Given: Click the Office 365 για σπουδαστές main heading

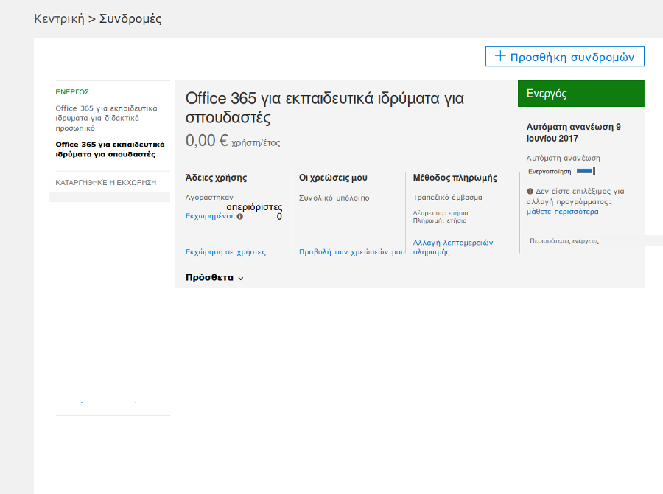Looking at the screenshot, I should [x=324, y=108].
